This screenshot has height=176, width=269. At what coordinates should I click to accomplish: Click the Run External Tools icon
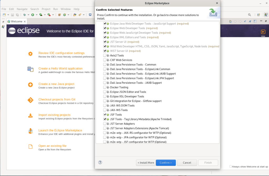point(49,15)
